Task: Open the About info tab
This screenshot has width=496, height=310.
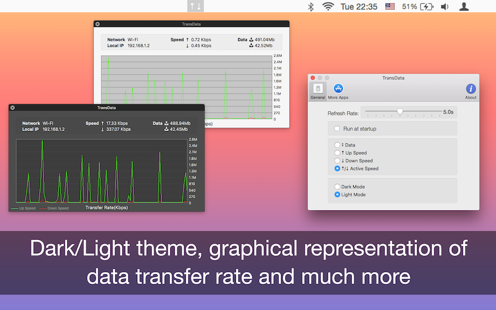Action: click(471, 91)
